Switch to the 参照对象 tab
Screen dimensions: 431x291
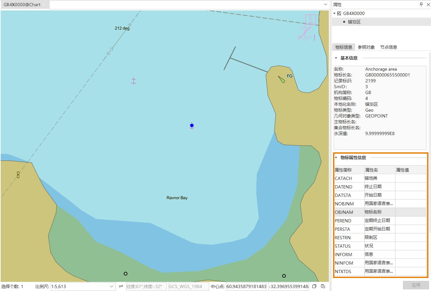click(x=366, y=47)
